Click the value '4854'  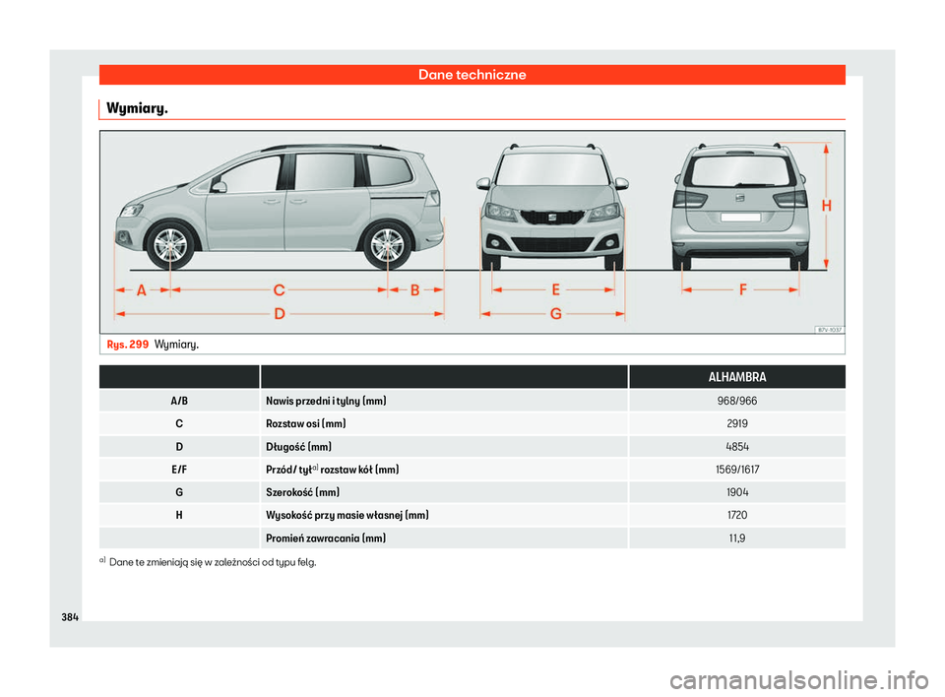coord(737,447)
